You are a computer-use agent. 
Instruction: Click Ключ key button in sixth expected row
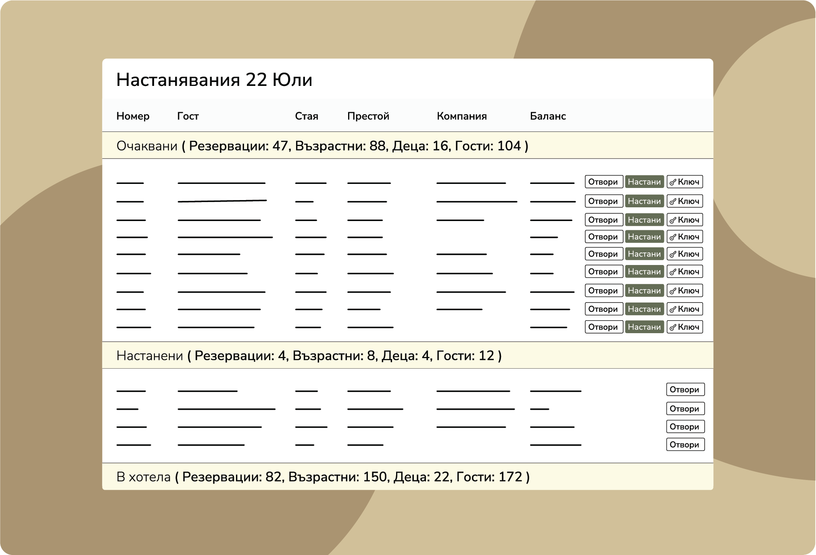(x=685, y=271)
